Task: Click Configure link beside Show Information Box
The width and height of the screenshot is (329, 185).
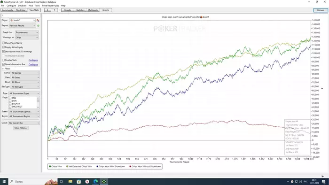Action: (x=33, y=64)
